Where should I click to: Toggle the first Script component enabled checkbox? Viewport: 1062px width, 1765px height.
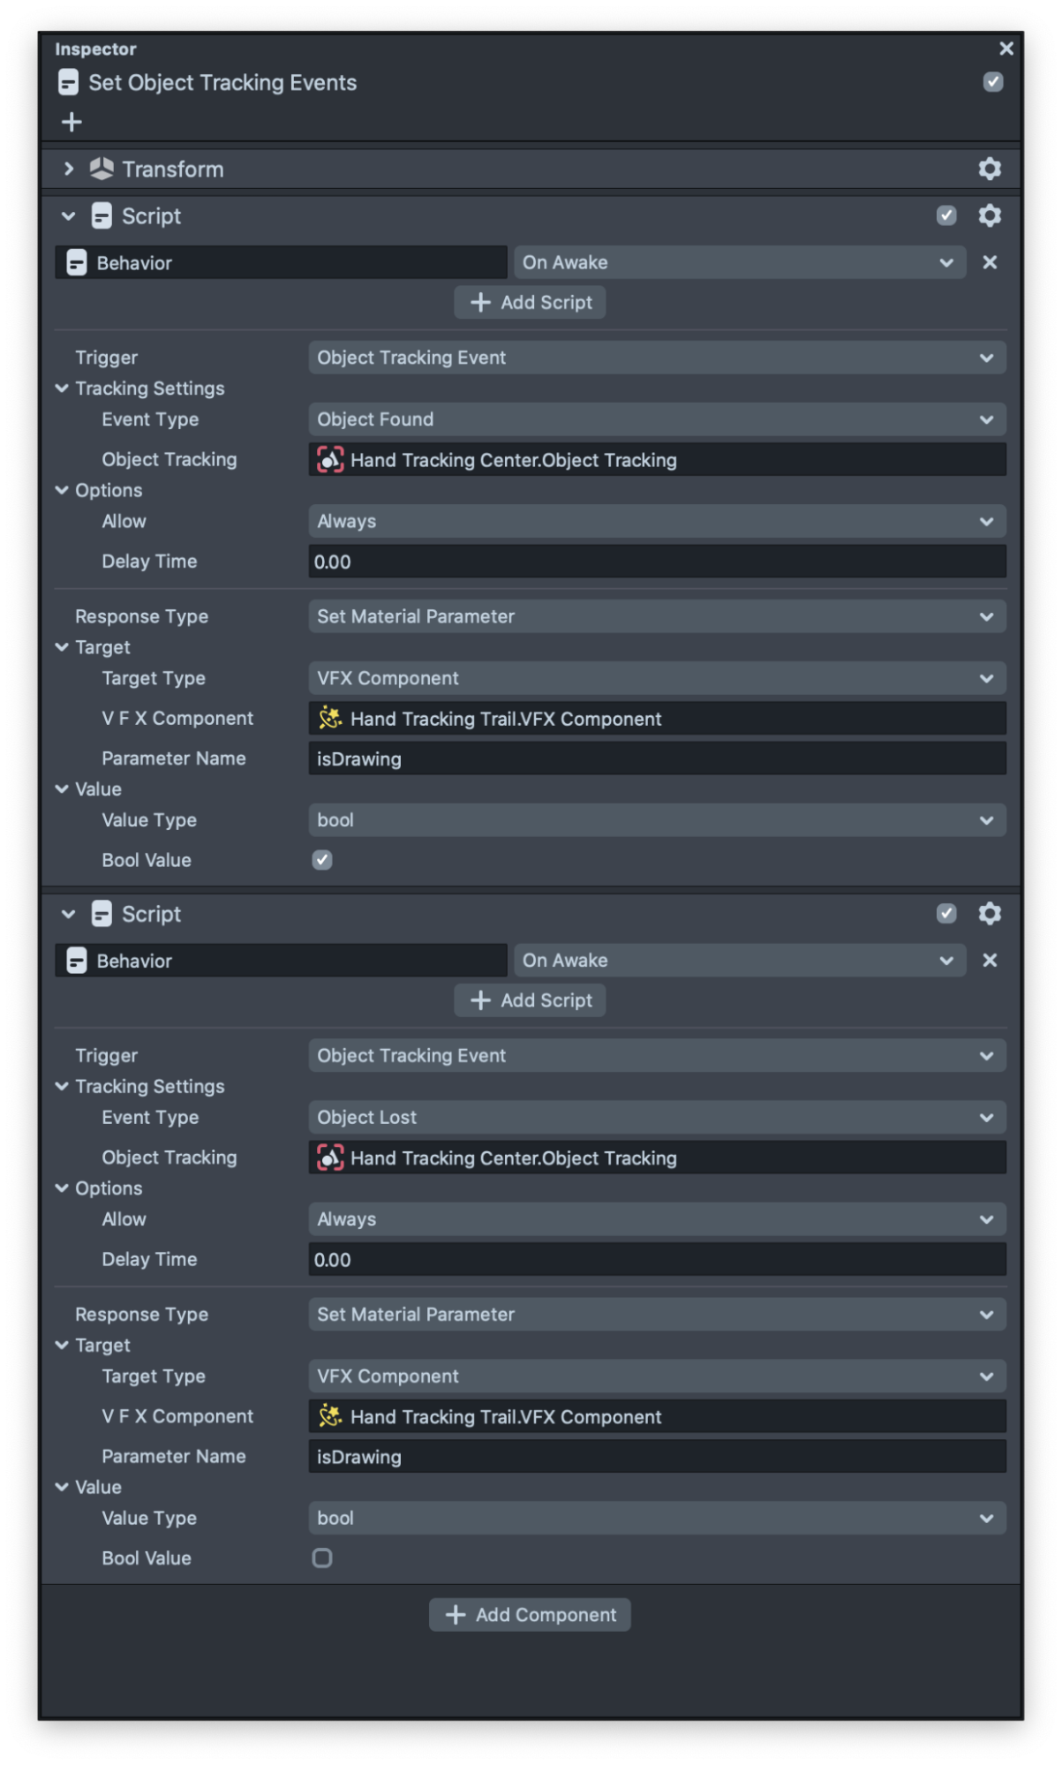tap(946, 215)
